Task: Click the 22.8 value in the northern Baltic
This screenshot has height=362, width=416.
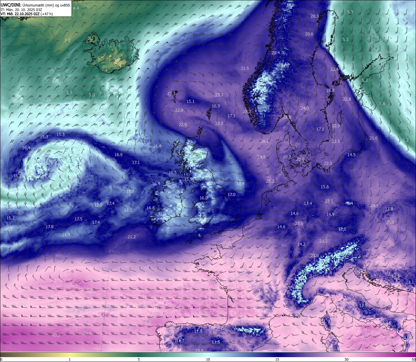Action: tap(347, 99)
